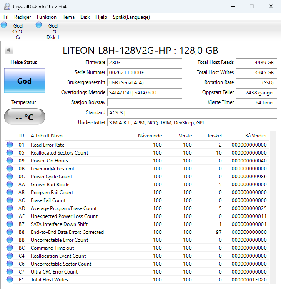The width and height of the screenshot is (281, 289).
Task: Click the Attributt Navn column header
Action: coord(81,136)
